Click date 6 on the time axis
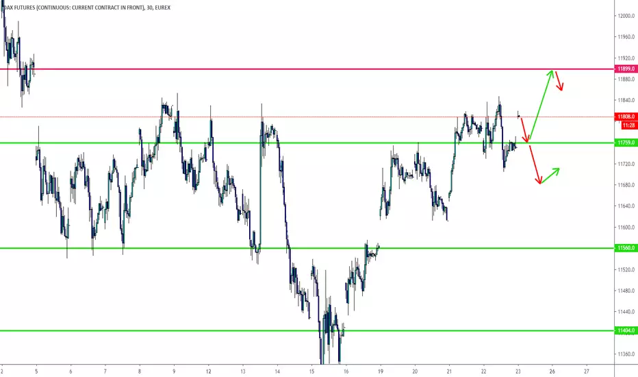Screen dimensions: 638x377 [71, 372]
